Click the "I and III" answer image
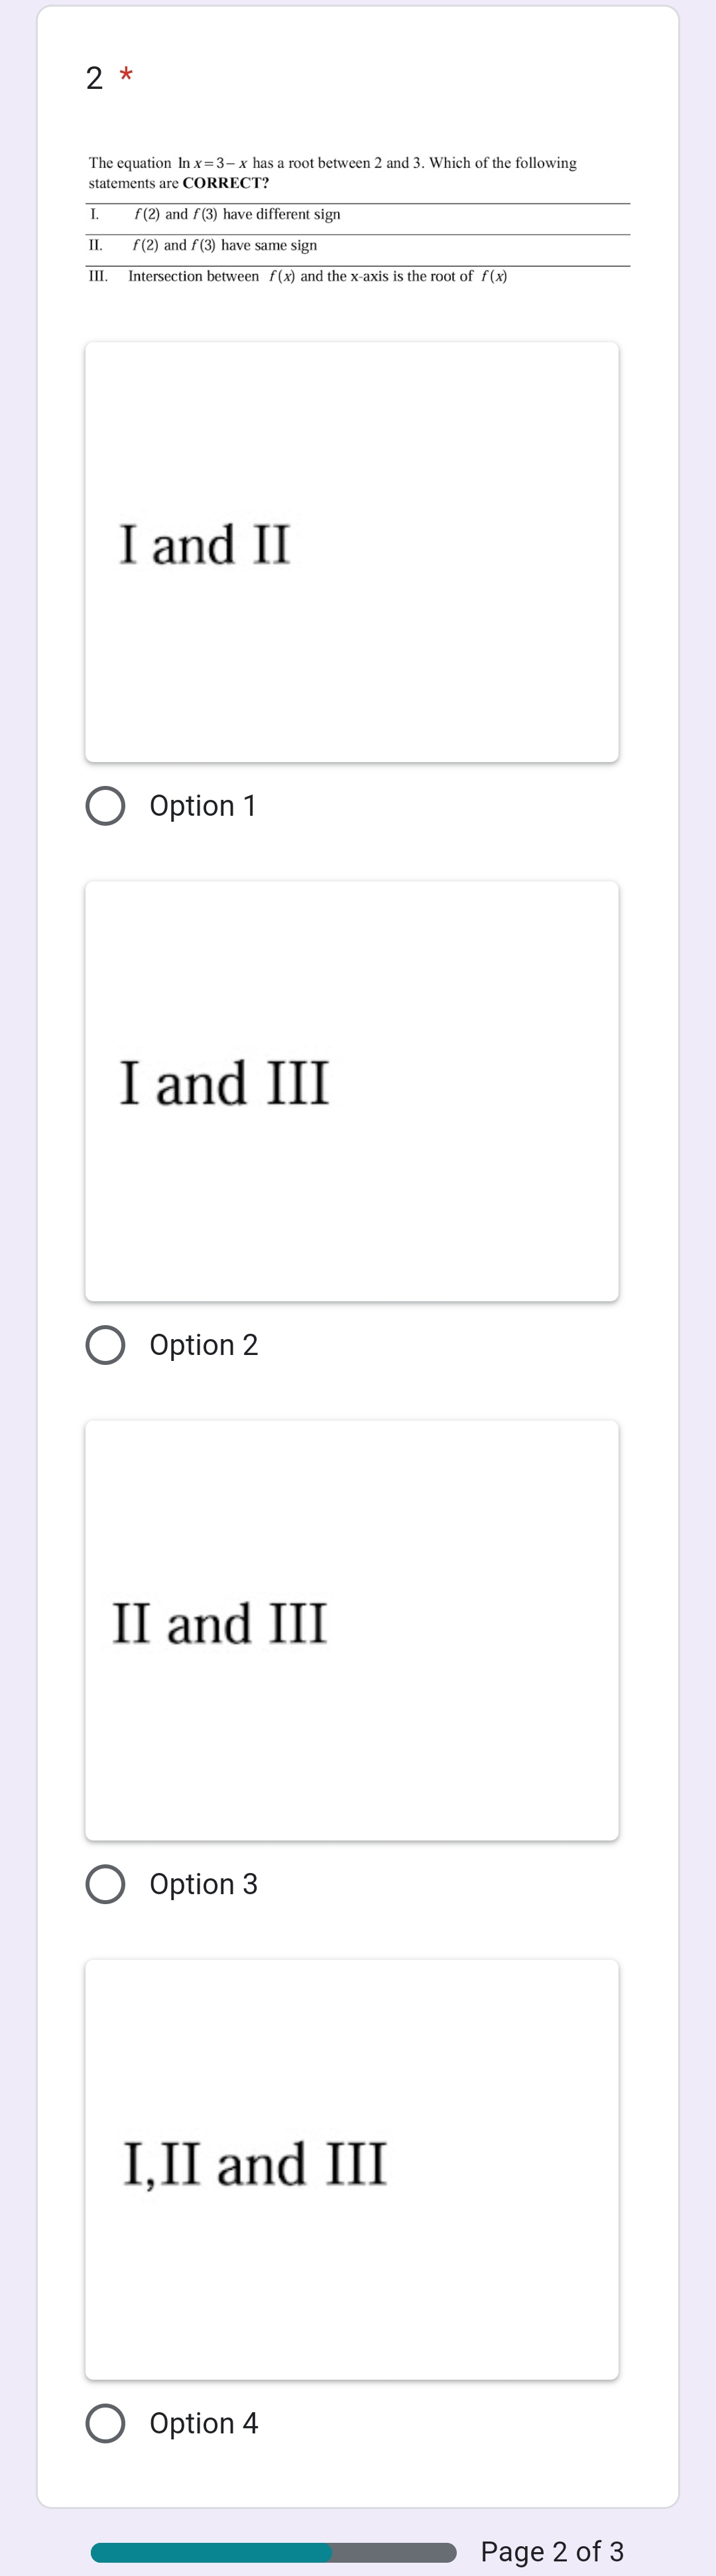The height and width of the screenshot is (2576, 716). click(x=351, y=1091)
